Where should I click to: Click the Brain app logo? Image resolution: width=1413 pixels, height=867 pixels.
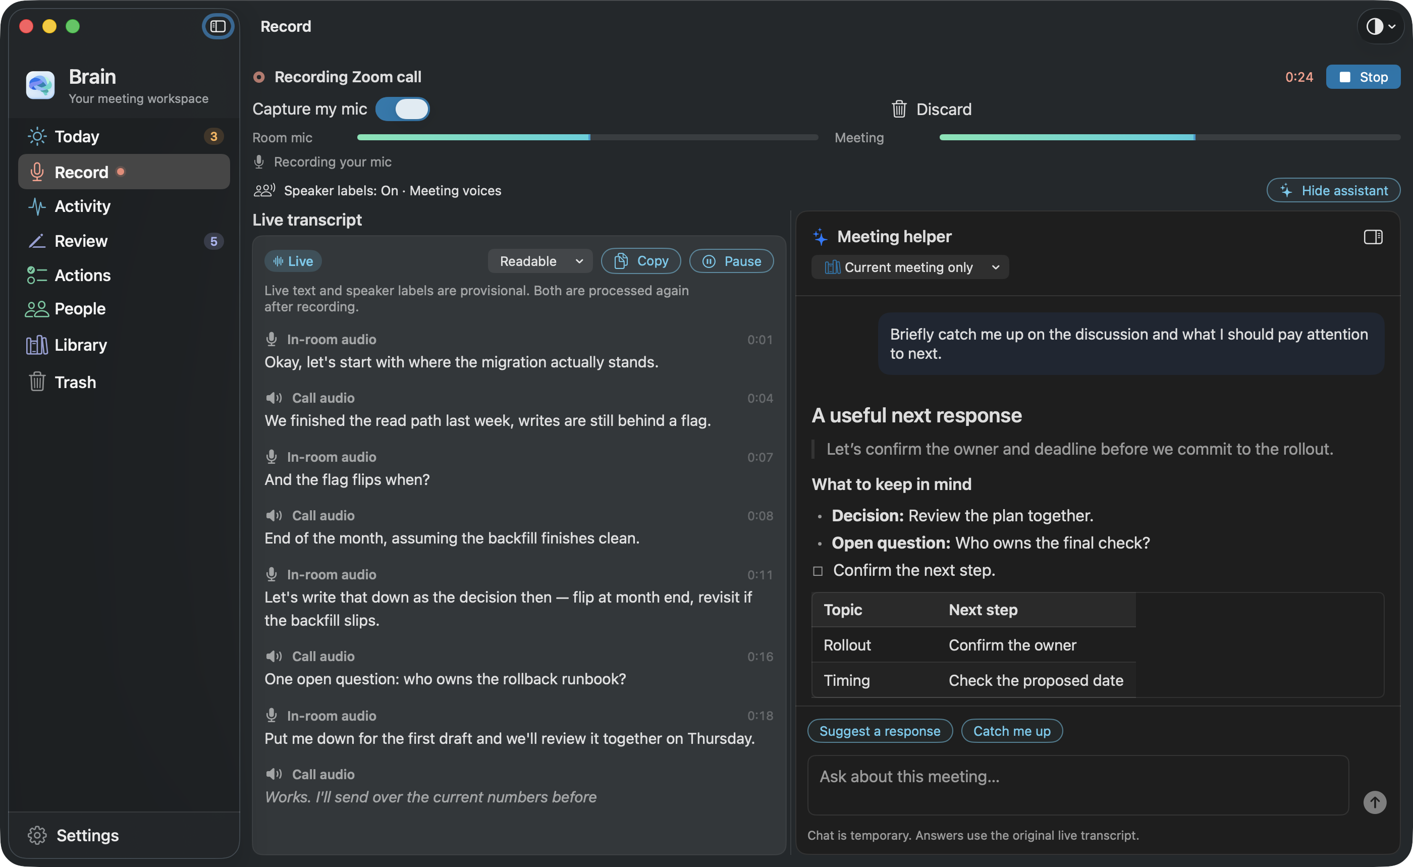click(x=40, y=85)
